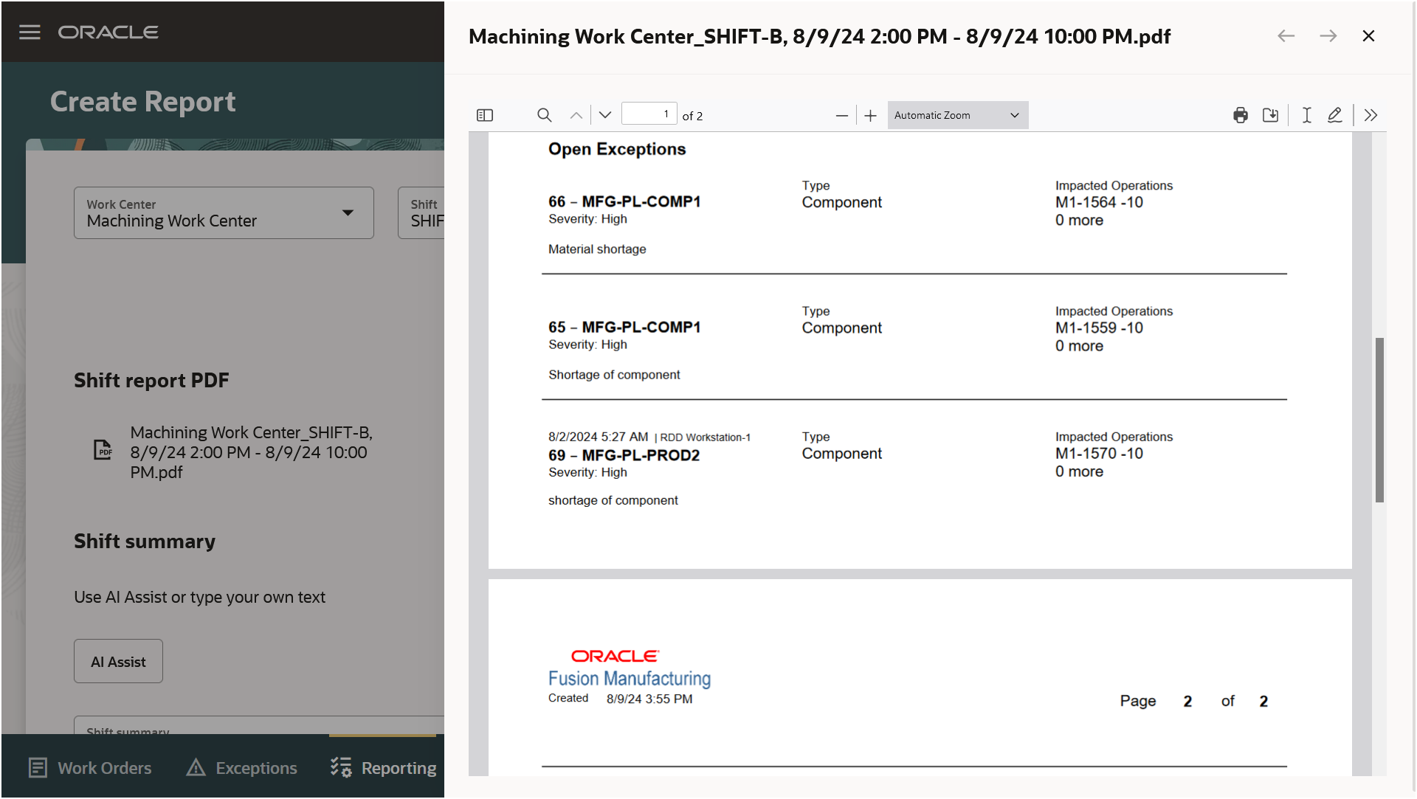Switch to the Exceptions tab
1417x799 pixels.
tap(242, 768)
